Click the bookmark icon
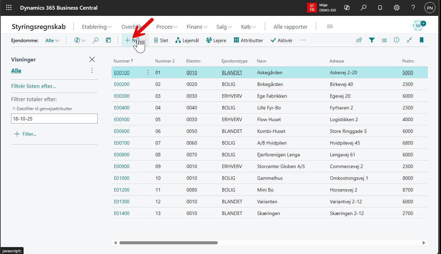441x254 pixels. pyautogui.click(x=422, y=40)
